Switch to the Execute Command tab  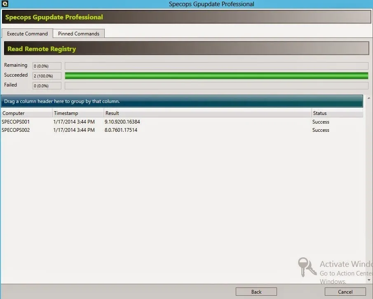click(27, 33)
